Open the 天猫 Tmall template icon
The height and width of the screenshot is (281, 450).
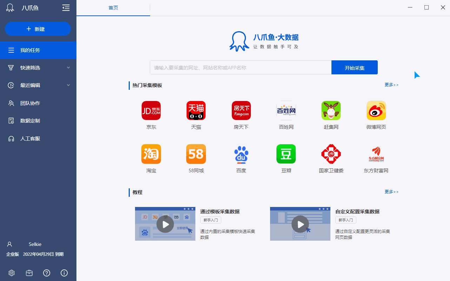click(196, 111)
